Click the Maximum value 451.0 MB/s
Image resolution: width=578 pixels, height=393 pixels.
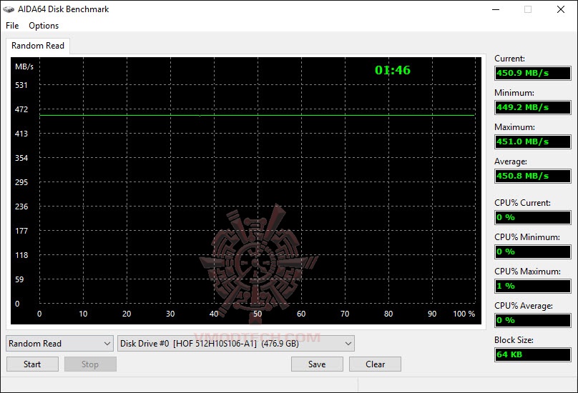pos(533,141)
